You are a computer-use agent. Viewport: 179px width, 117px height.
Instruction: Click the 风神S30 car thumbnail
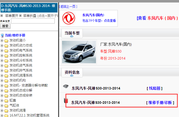click(79, 52)
